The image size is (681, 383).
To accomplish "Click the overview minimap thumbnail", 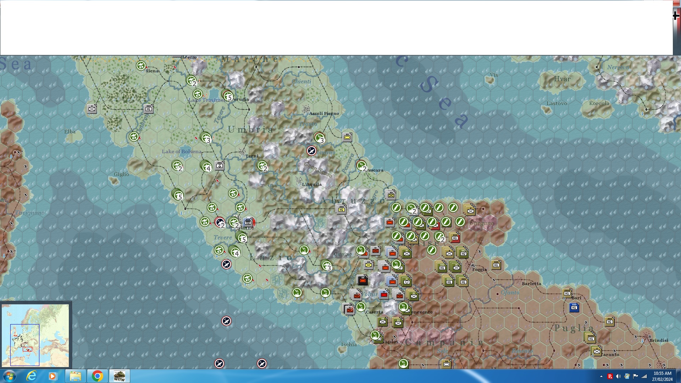I will click(x=35, y=335).
